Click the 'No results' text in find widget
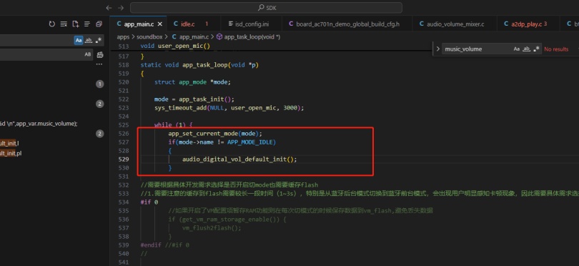The image size is (579, 266). (x=556, y=49)
